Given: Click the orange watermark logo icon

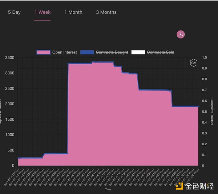Looking at the screenshot, I should pyautogui.click(x=178, y=186).
